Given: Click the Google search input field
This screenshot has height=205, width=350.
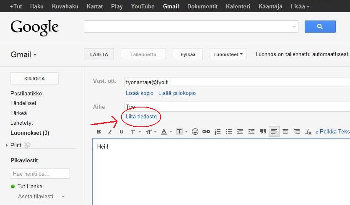Looking at the screenshot, I should pos(191,26).
